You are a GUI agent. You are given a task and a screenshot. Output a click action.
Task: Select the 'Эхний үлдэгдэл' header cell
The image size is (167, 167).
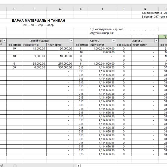(x=40, y=41)
